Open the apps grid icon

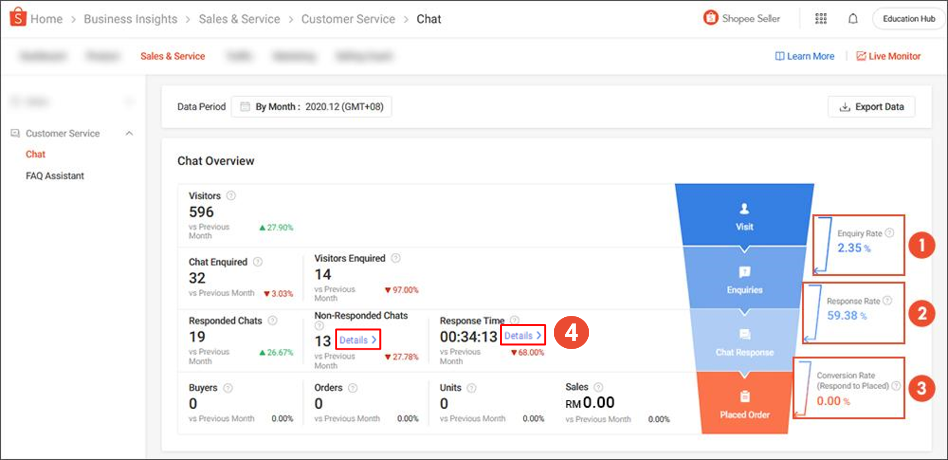click(x=821, y=19)
